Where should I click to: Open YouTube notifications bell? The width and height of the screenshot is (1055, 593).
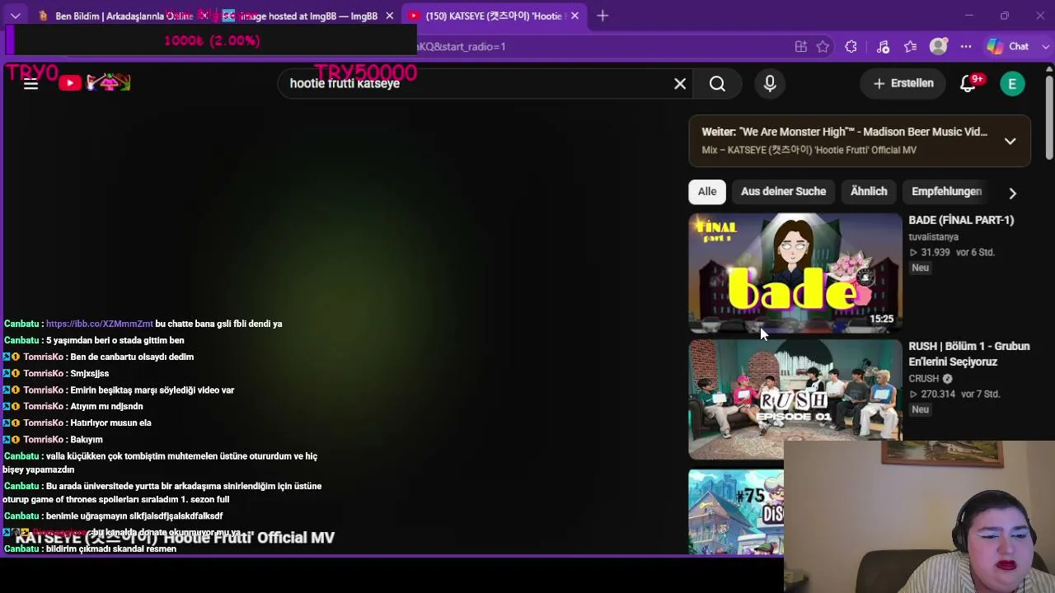coord(968,83)
